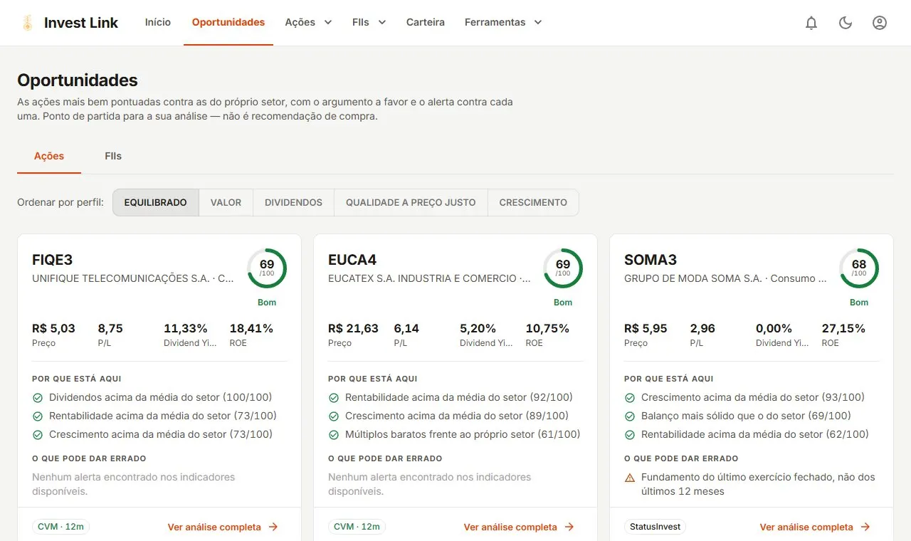911x541 pixels.
Task: Click the '27,15%' ROE value
Action: click(x=843, y=328)
